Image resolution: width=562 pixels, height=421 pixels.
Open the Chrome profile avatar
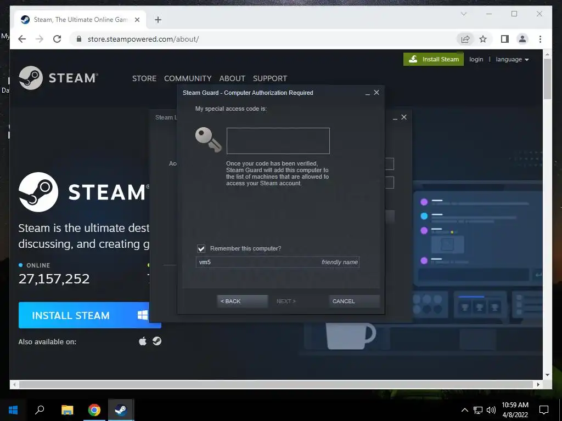click(522, 39)
